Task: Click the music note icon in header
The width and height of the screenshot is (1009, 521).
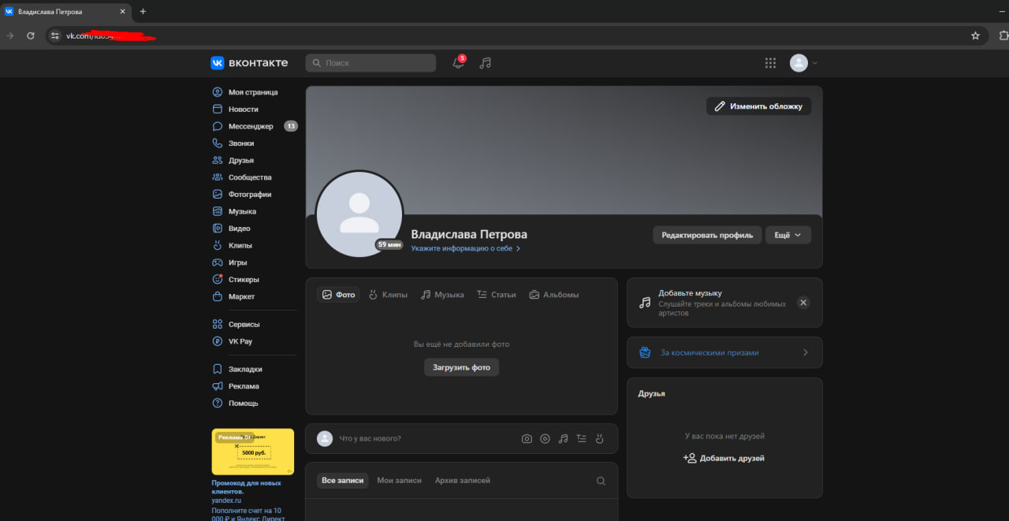Action: (486, 63)
